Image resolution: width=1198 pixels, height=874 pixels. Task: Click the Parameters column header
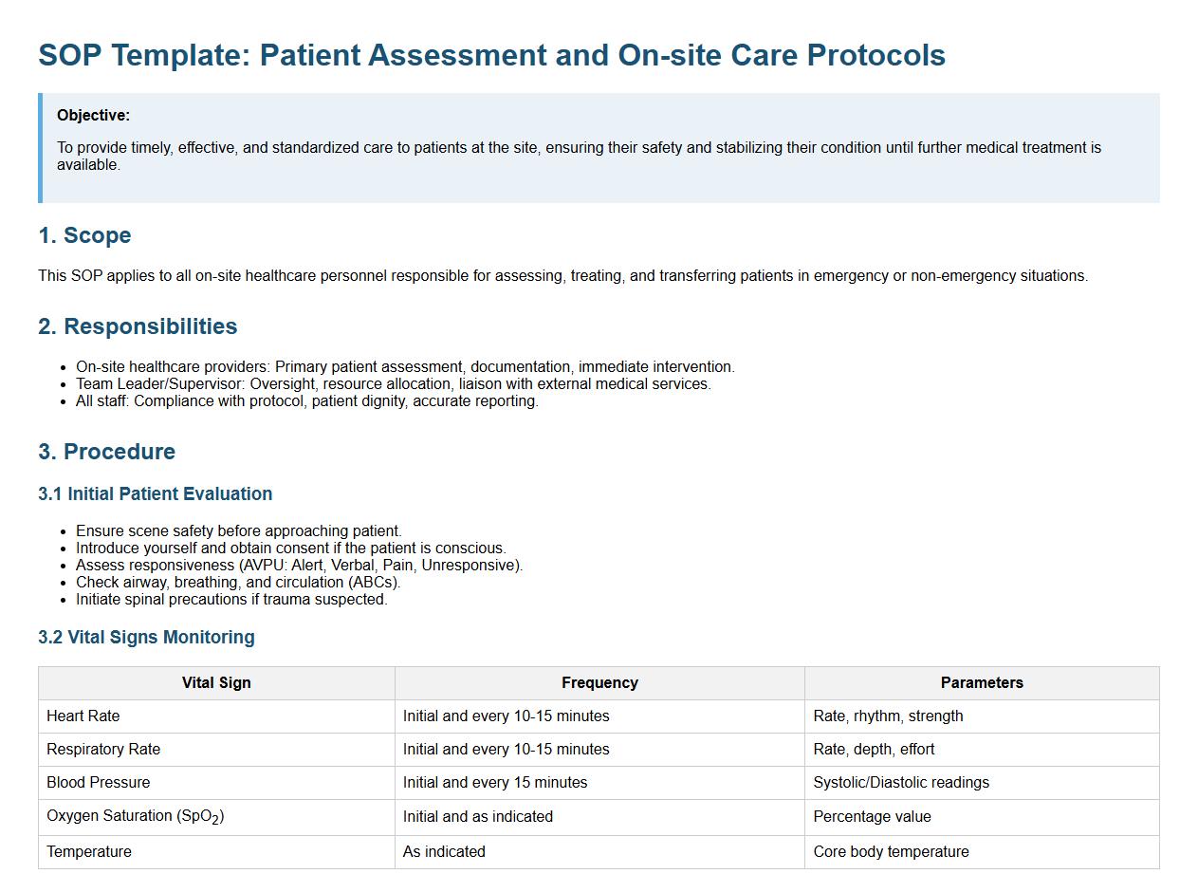coord(982,683)
